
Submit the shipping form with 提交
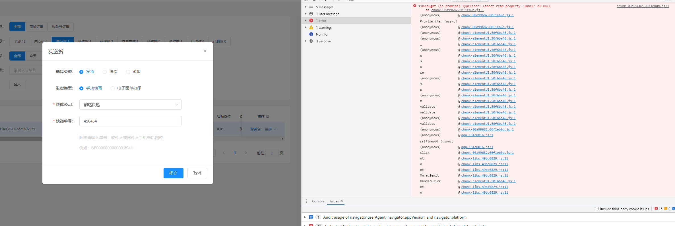pyautogui.click(x=174, y=173)
